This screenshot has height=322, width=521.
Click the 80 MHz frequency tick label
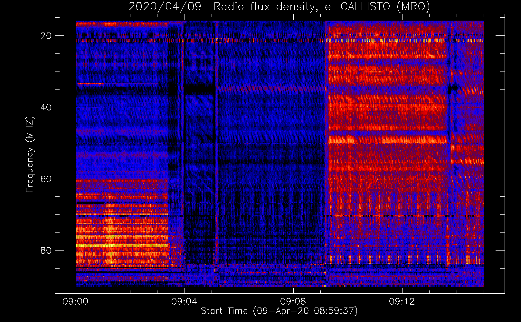pyautogui.click(x=46, y=250)
